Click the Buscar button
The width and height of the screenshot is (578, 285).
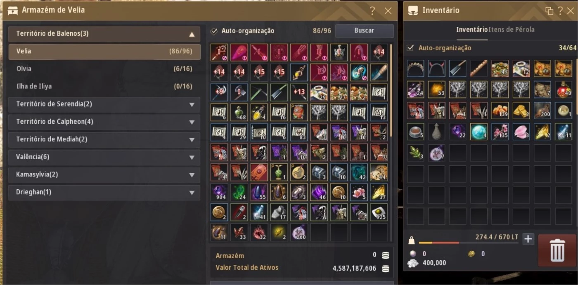coord(364,31)
